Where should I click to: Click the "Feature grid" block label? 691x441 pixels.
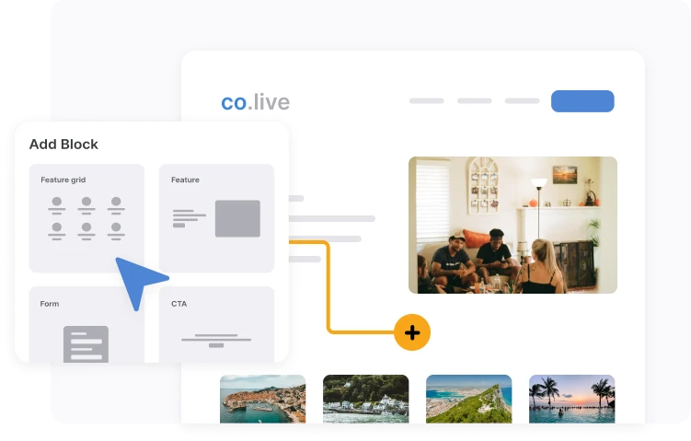pos(63,180)
